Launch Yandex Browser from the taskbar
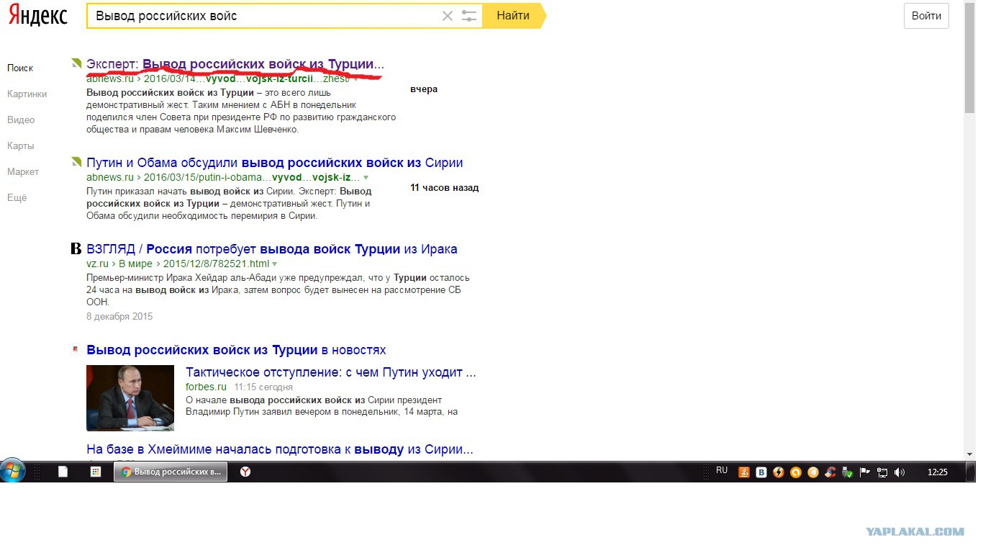Image resolution: width=983 pixels, height=553 pixels. (x=245, y=472)
